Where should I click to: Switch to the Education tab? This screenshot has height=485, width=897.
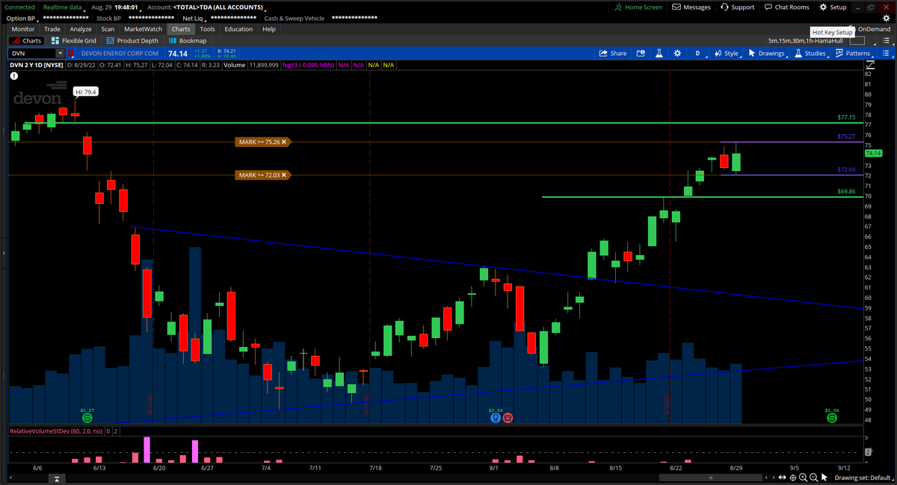(238, 29)
